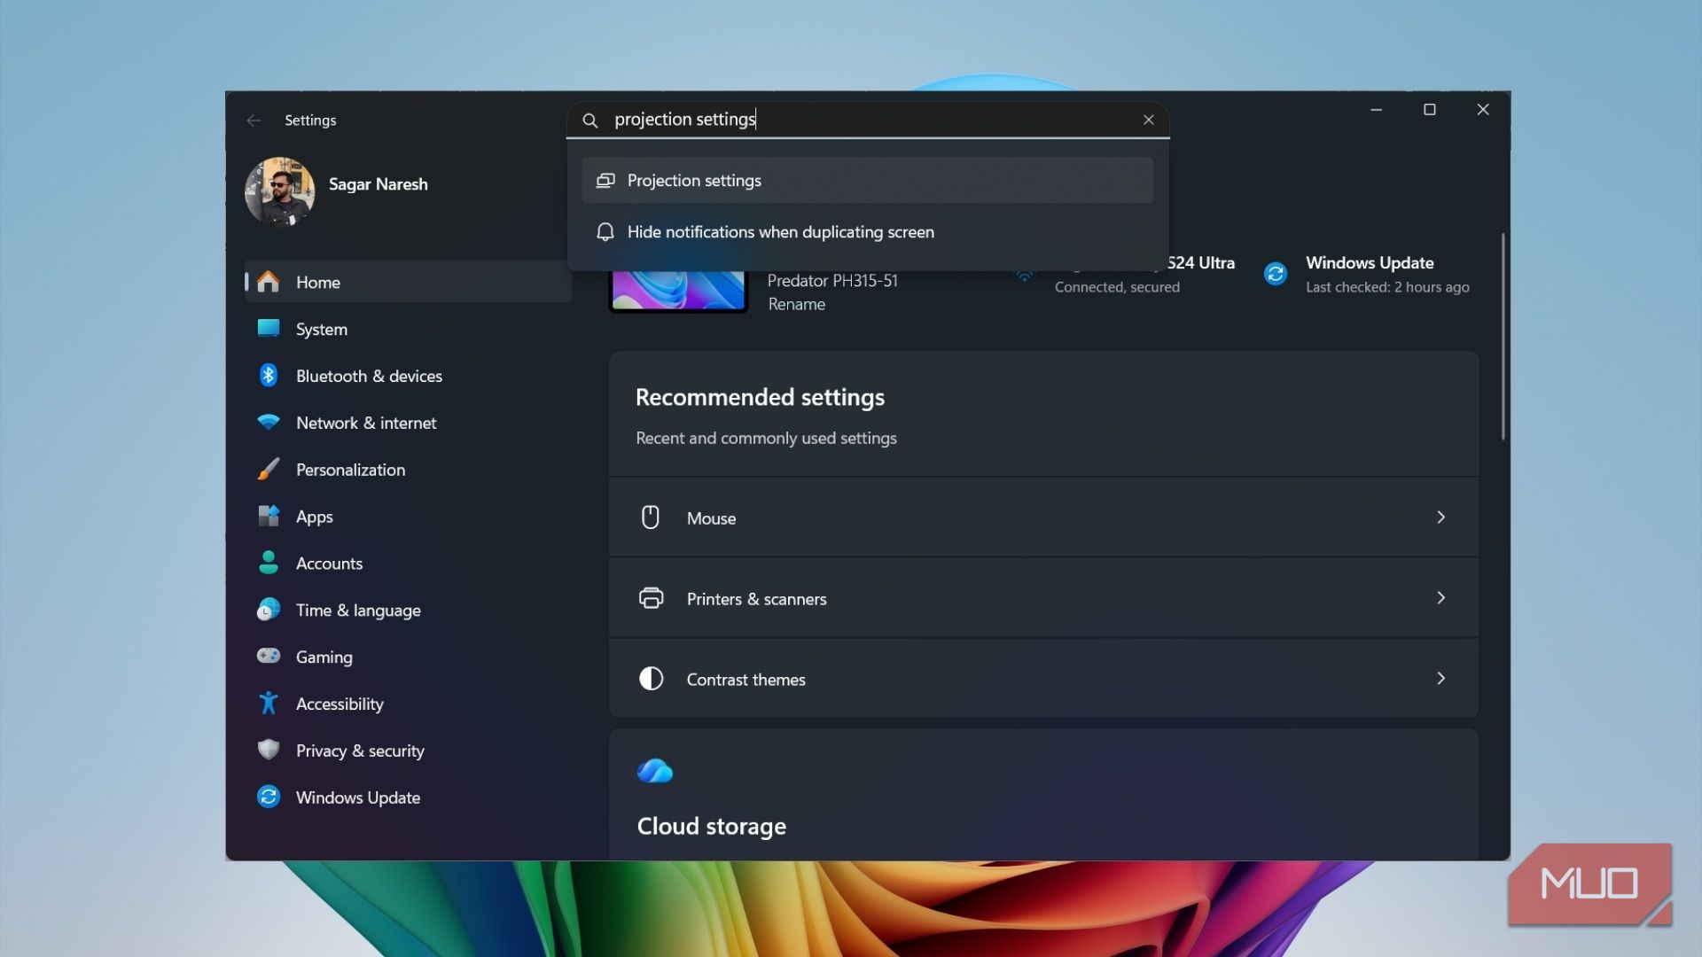Open Printers & scanners setting
Viewport: 1702px width, 957px height.
click(x=1043, y=598)
